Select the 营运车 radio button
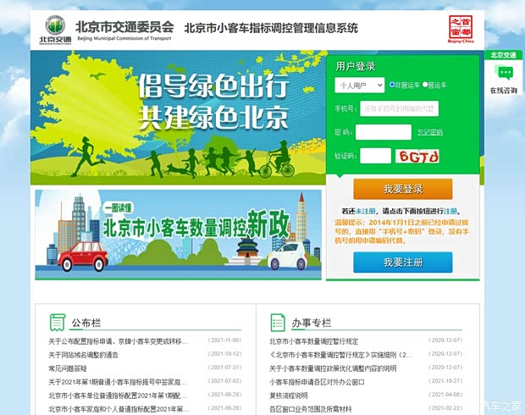Image resolution: width=525 pixels, height=415 pixels. tap(427, 85)
